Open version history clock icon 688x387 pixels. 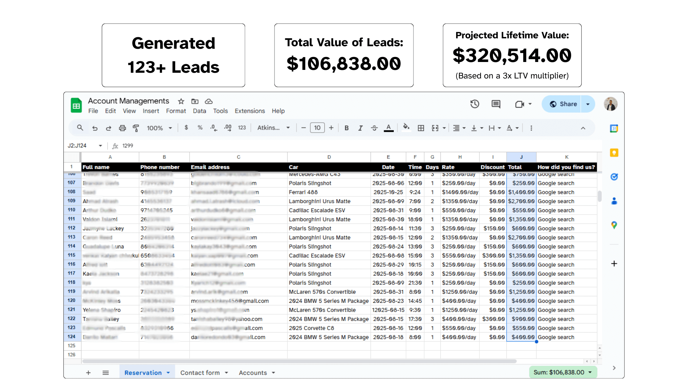[x=474, y=104]
